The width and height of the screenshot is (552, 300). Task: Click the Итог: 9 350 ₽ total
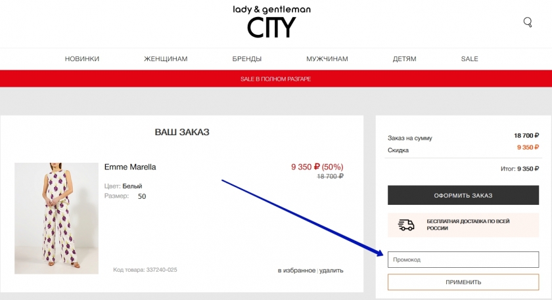(520, 169)
